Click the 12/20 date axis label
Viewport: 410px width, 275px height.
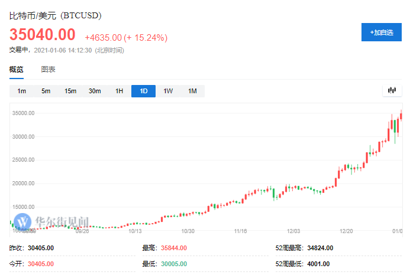346,231
